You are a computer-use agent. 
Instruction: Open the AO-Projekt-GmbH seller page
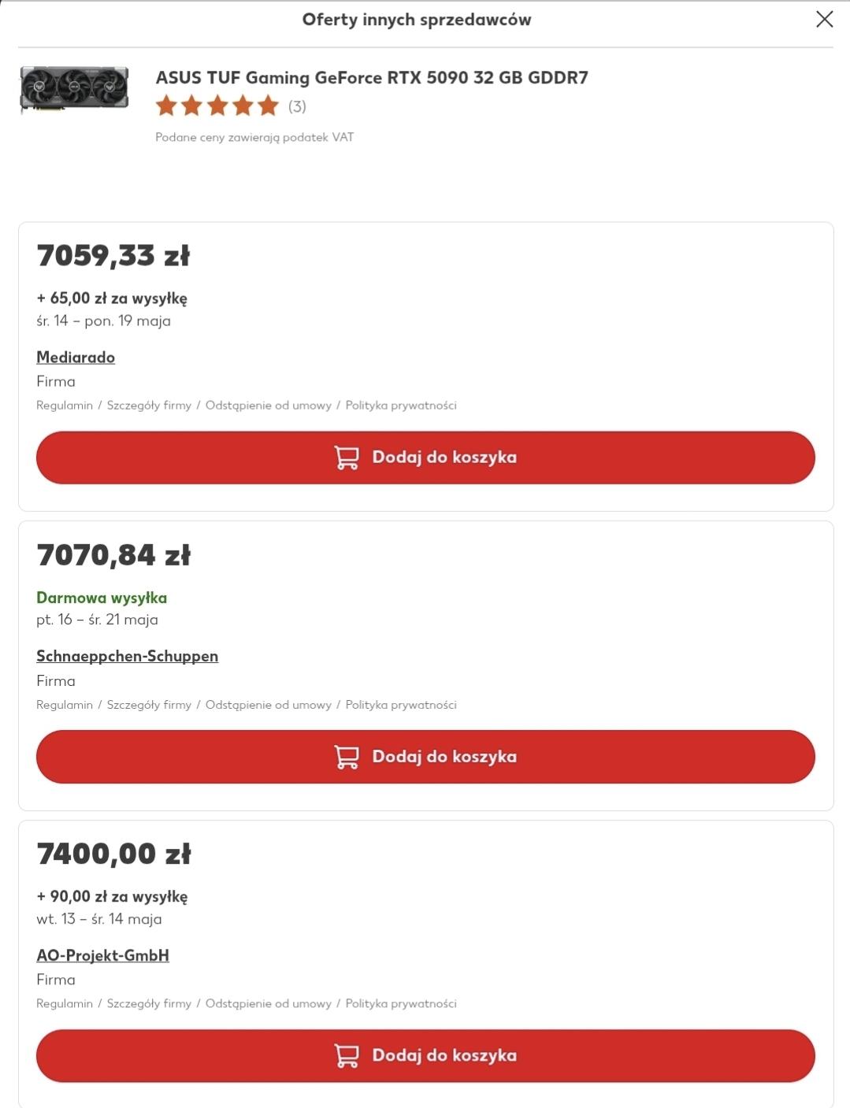pyautogui.click(x=102, y=955)
